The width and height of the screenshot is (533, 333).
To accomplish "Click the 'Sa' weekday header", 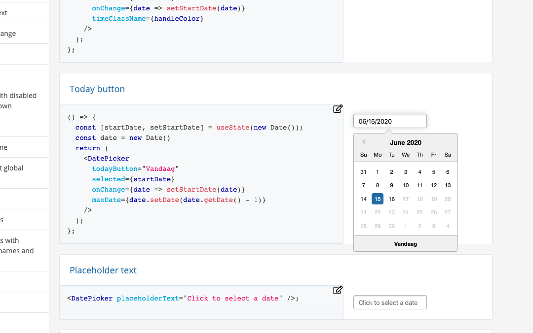I will 448,155.
